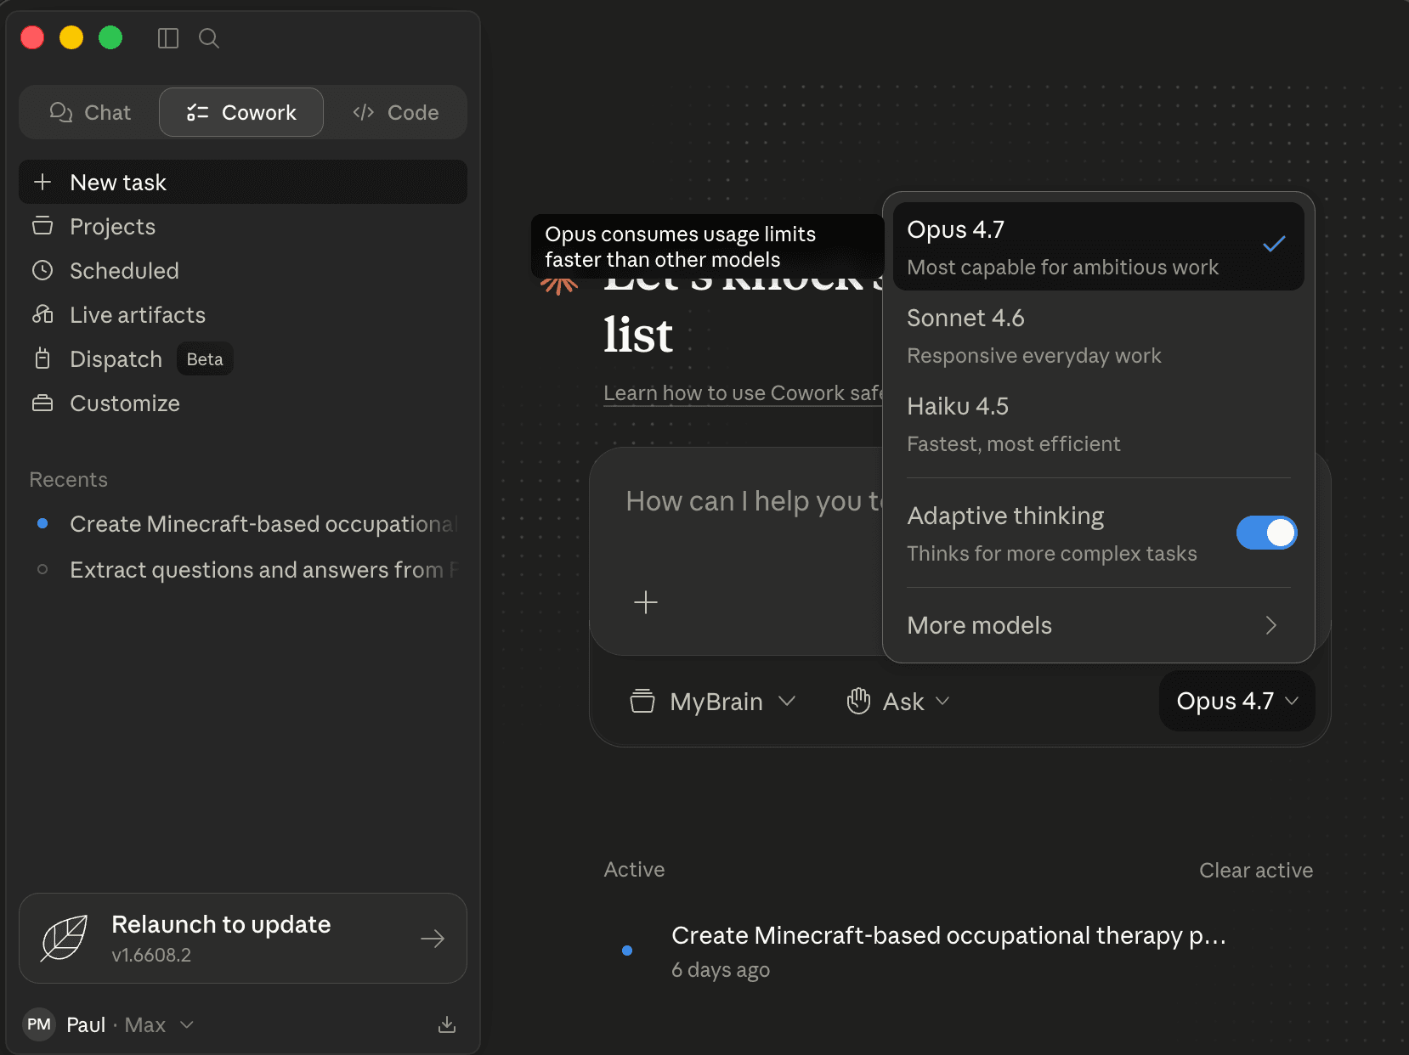1409x1055 pixels.
Task: Click the version text v1.6608.2
Action: point(151,955)
